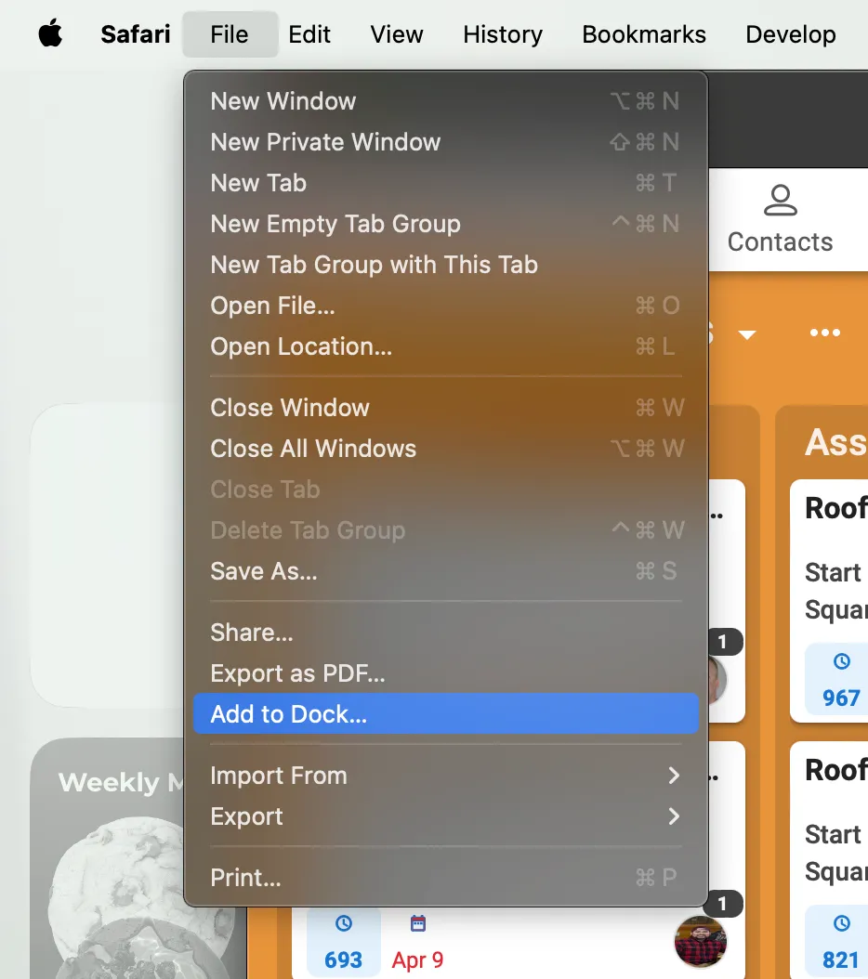
Task: Click the File menu in menu bar
Action: pos(230,34)
